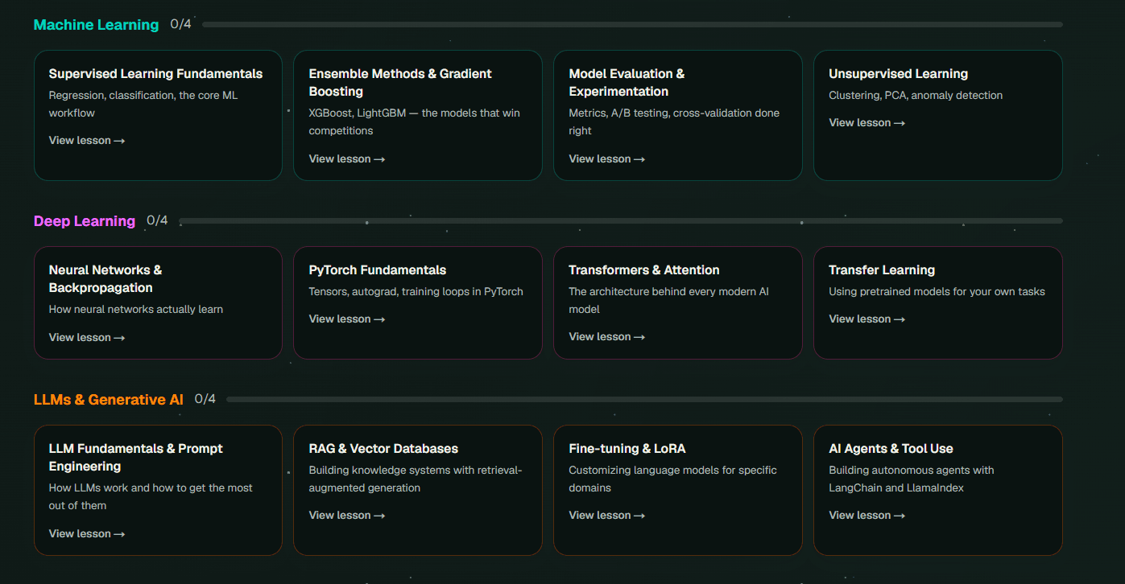Open View lesson for Transfer Learning

tap(867, 319)
